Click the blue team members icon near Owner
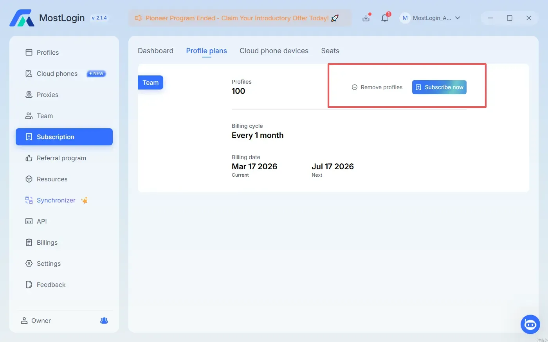The image size is (548, 342). (104, 321)
